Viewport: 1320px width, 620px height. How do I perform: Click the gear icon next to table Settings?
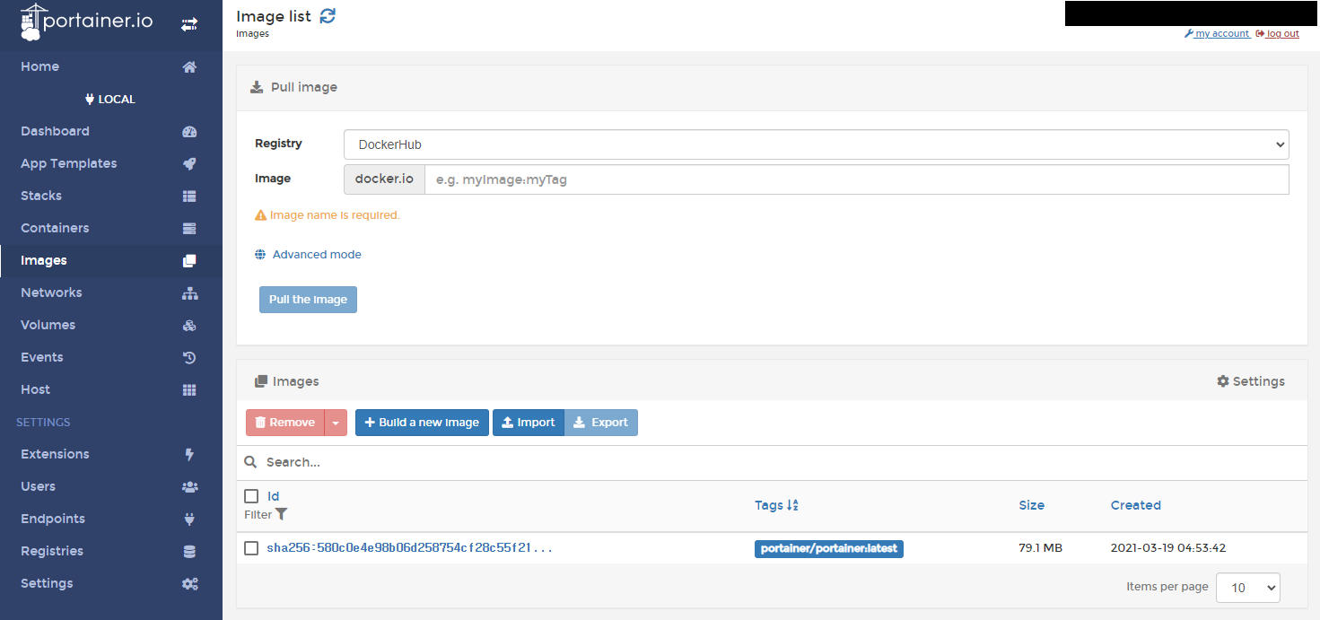coord(1223,381)
